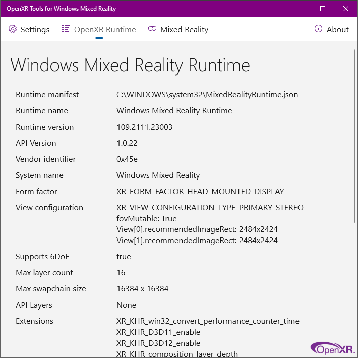Viewport: 358px width, 358px height.
Task: Click XR_KHR_win32_convert_performance_counter_time extension
Action: [x=208, y=321]
